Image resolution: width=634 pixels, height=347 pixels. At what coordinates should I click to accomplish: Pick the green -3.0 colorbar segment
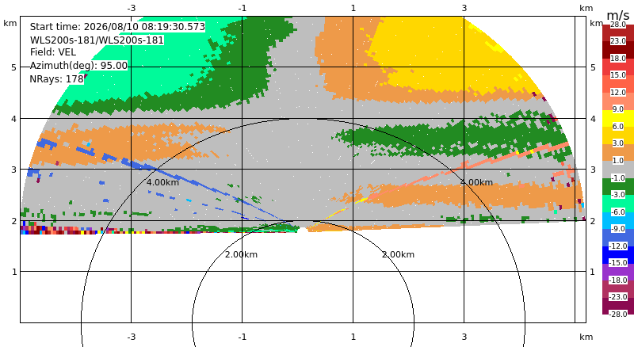[x=618, y=186]
